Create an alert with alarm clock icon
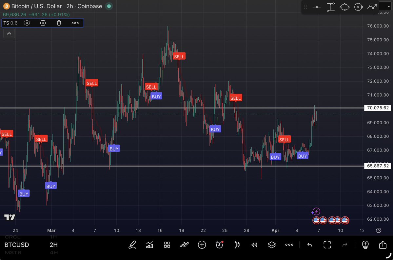The width and height of the screenshot is (393, 260). coord(219,245)
